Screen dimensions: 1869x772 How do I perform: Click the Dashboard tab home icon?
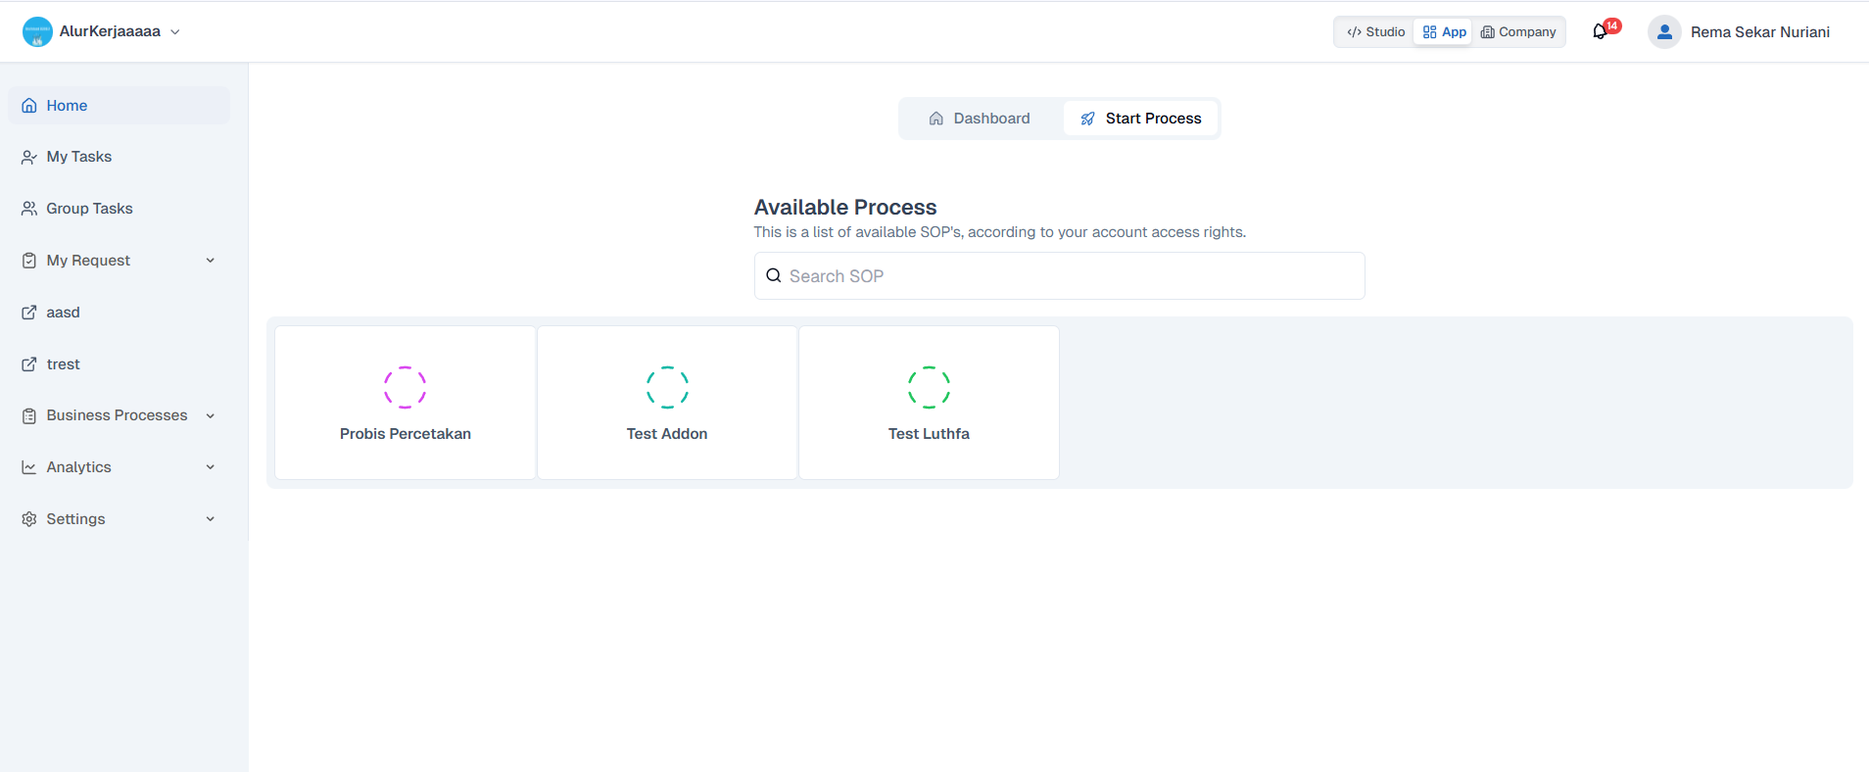pyautogui.click(x=936, y=119)
